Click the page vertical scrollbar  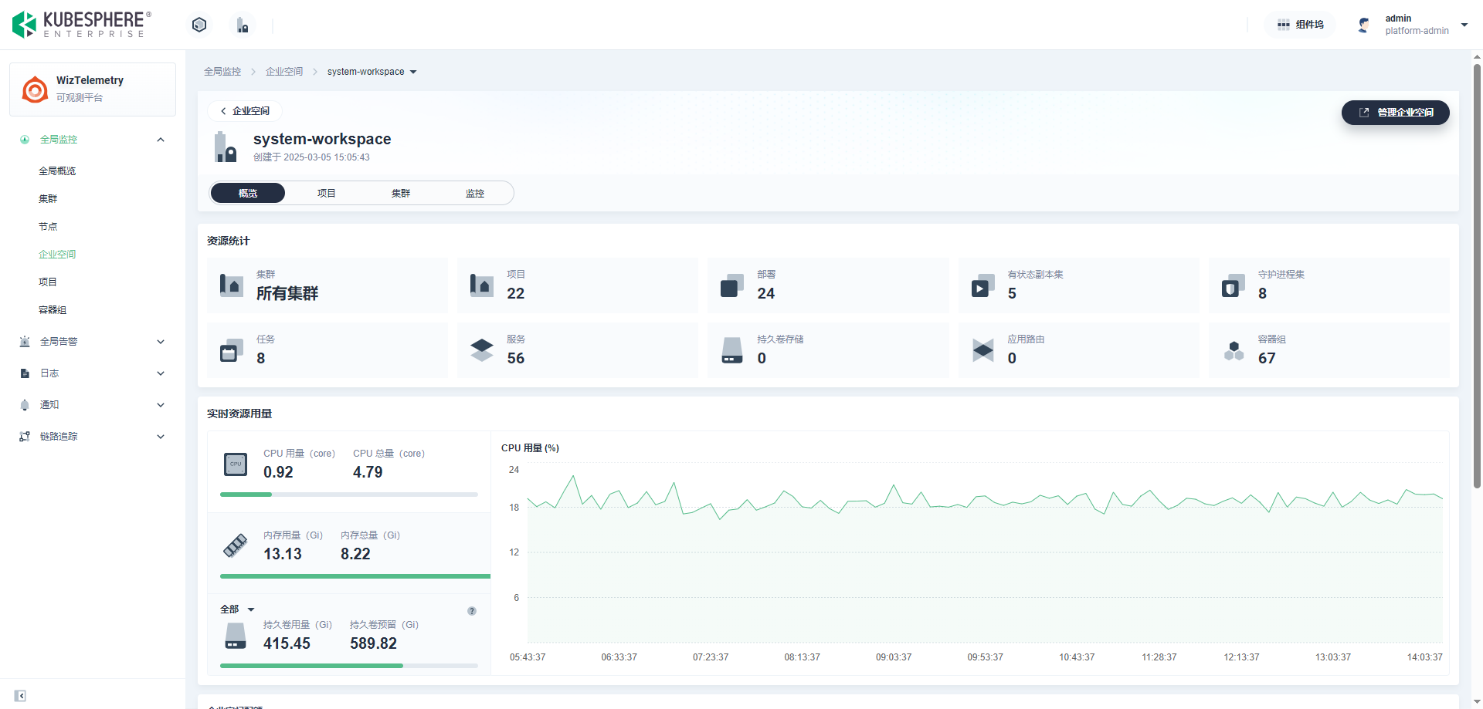point(1477,278)
